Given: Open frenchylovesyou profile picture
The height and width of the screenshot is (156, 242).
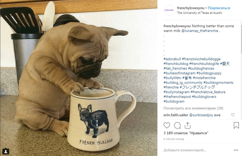Looking at the screenshot, I should (169, 10).
